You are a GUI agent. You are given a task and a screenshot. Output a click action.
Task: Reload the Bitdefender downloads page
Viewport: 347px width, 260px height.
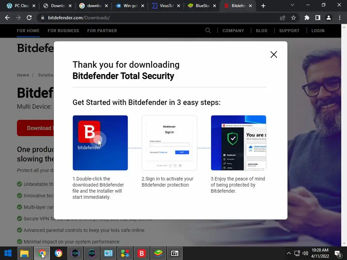[29, 18]
